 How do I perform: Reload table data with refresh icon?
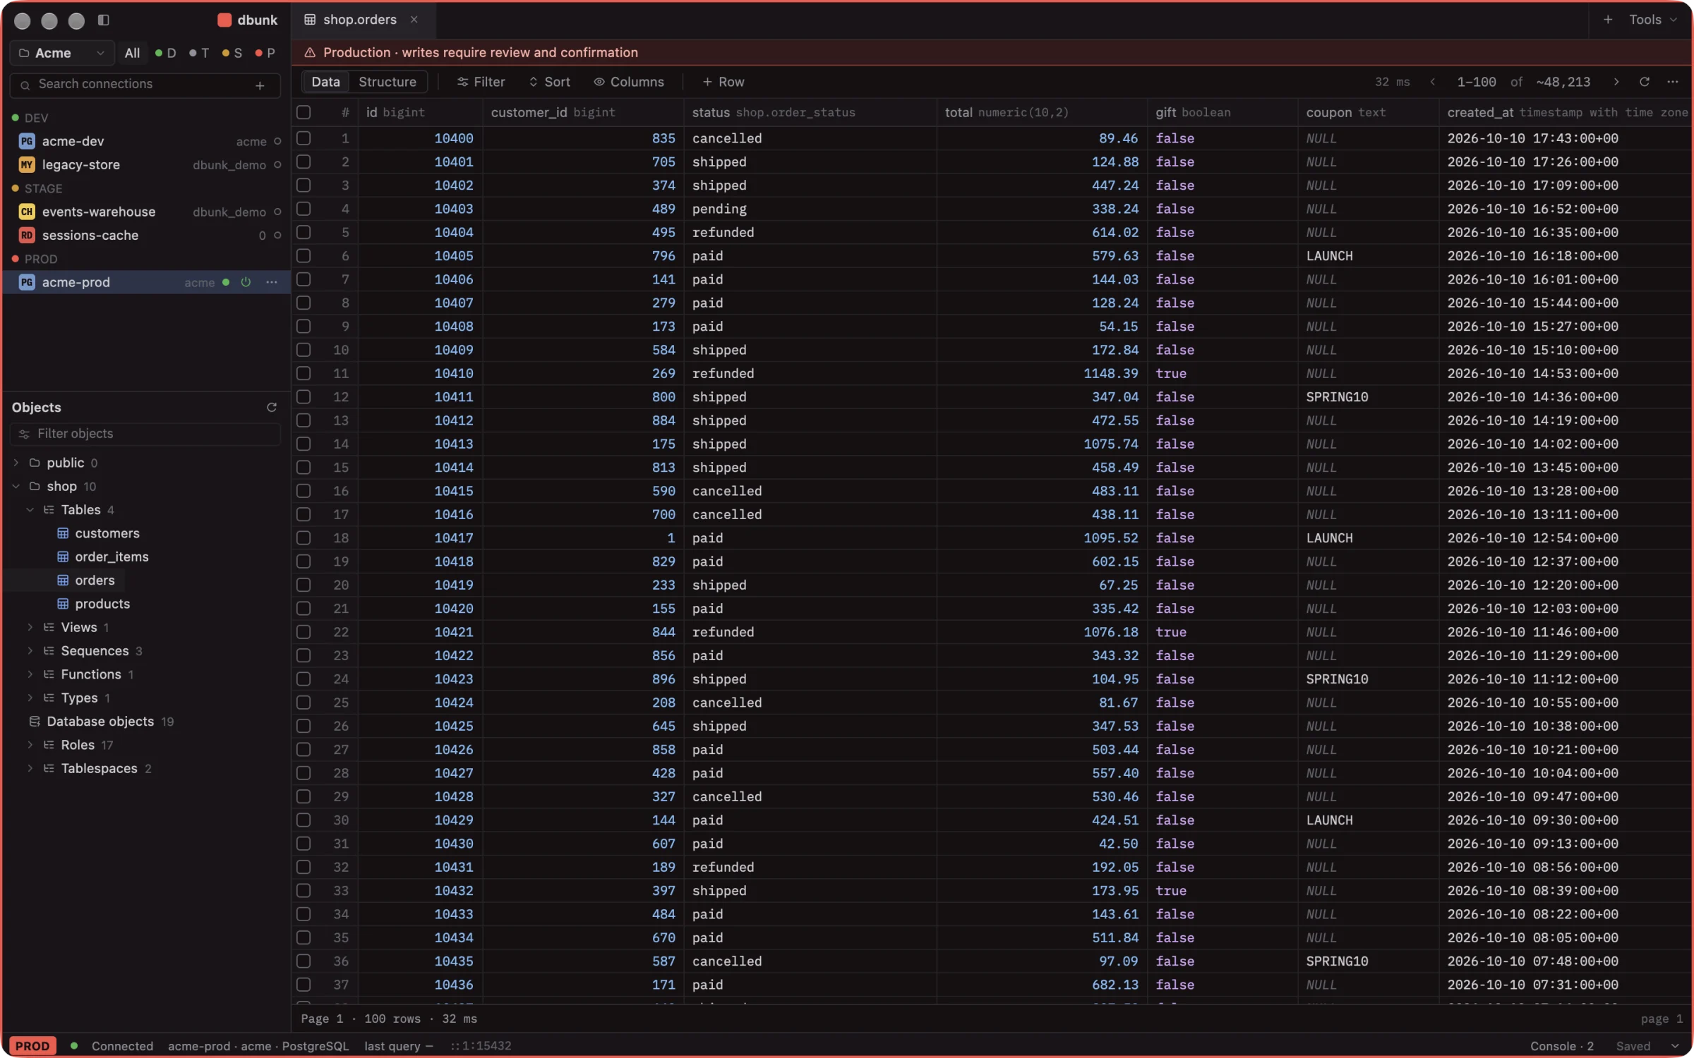point(1644,82)
